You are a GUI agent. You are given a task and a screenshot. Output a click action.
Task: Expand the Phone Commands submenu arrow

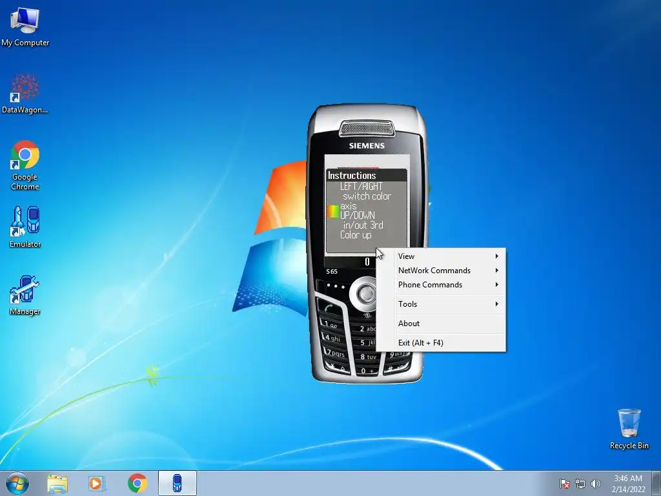click(497, 285)
